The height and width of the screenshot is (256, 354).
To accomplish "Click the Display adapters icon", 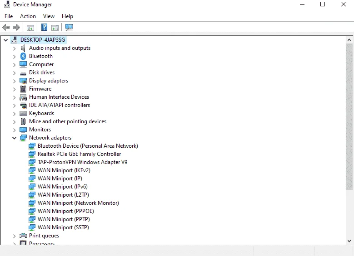I will [x=23, y=81].
